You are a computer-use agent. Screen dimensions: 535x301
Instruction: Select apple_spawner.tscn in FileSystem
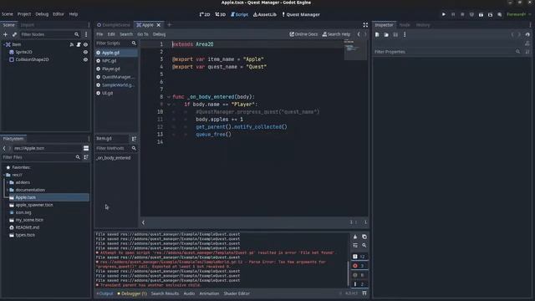[34, 205]
